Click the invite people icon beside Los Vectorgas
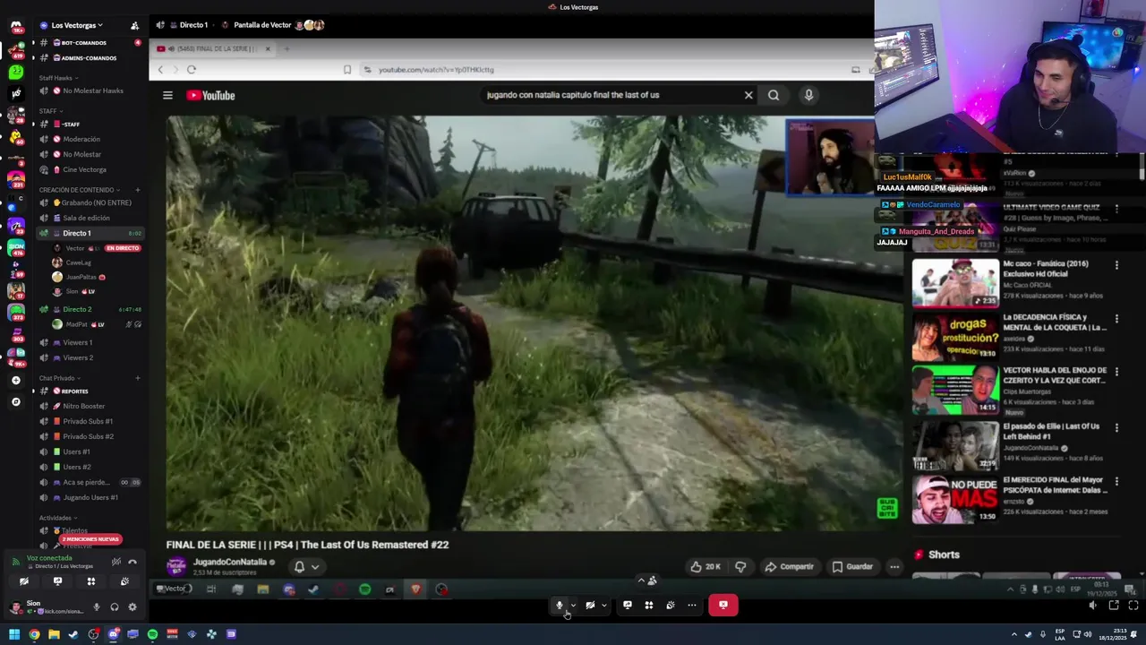This screenshot has height=645, width=1146. (x=134, y=26)
